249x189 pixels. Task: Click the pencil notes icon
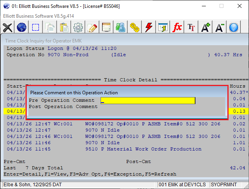[x=92, y=28]
